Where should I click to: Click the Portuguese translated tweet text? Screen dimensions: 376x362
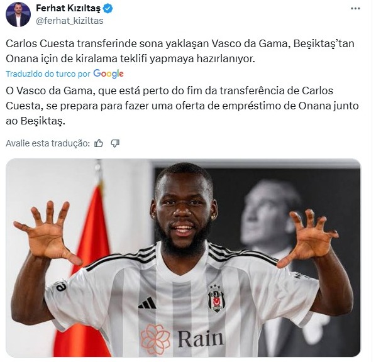[182, 106]
